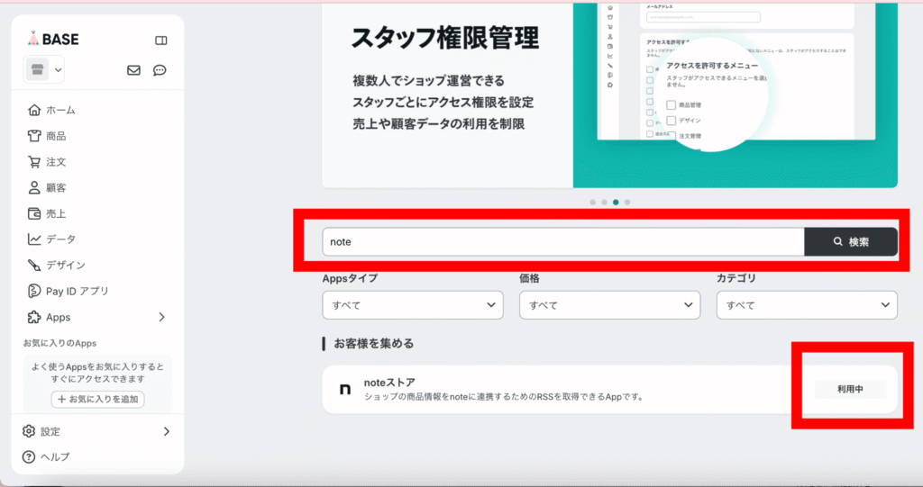Click the wallet 売上 icon

tap(34, 213)
